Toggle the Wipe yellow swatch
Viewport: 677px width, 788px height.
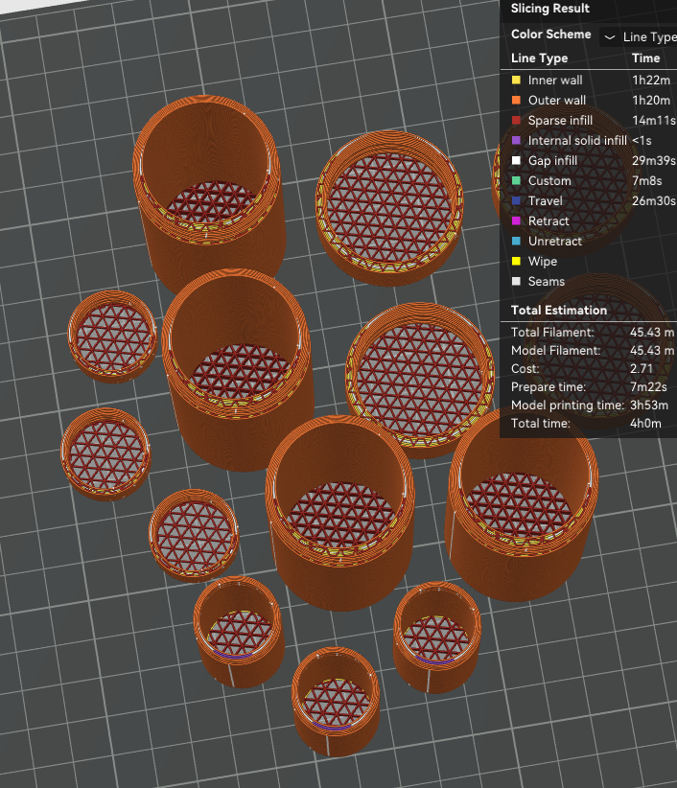point(516,261)
